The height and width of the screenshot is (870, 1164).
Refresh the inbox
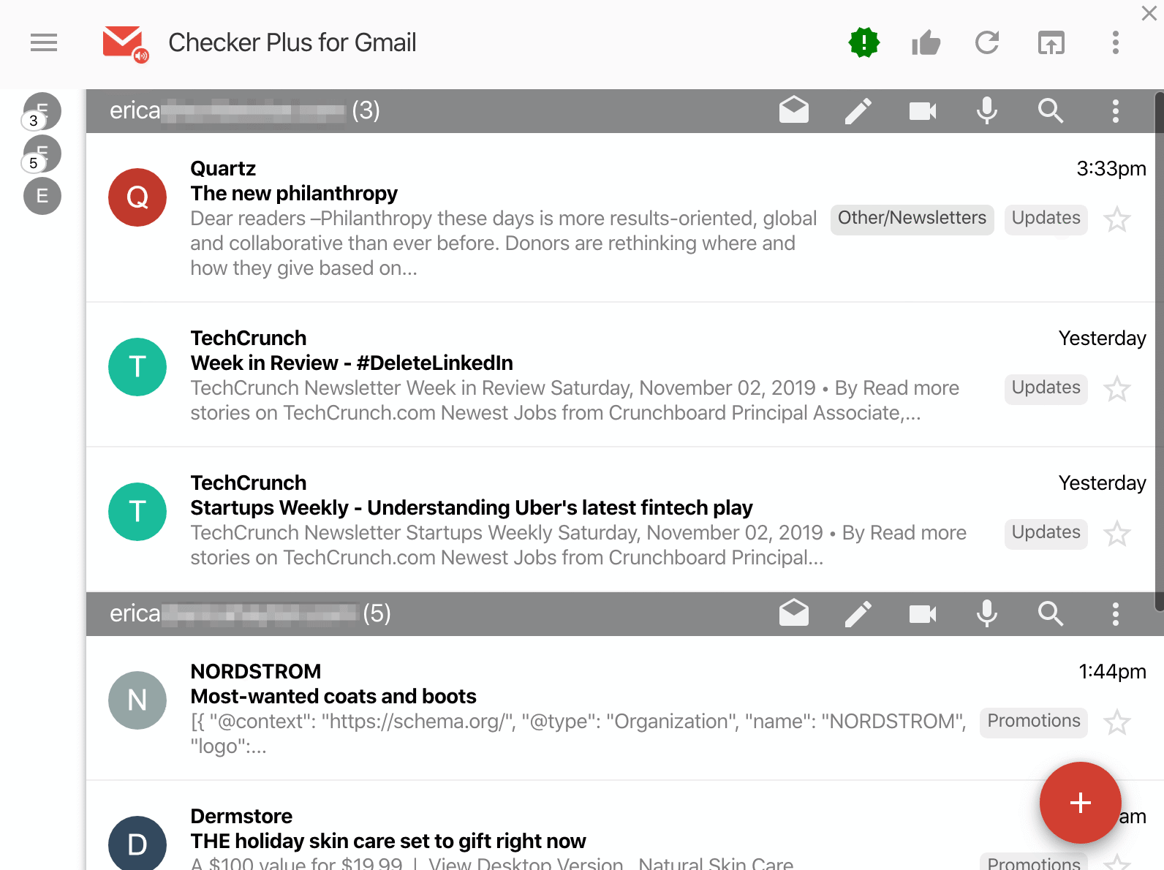pos(987,42)
